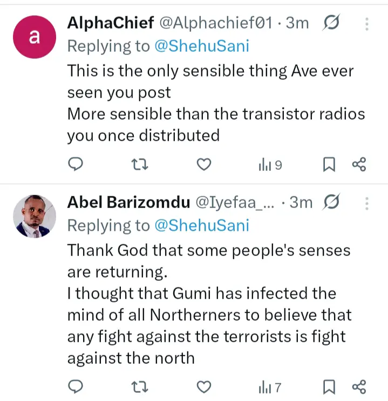Open @ShehuSani link in Abel's reply
The height and width of the screenshot is (401, 388).
tap(202, 225)
